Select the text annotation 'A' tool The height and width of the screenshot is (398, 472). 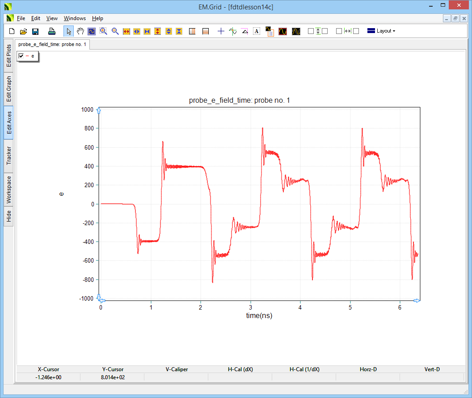[256, 31]
